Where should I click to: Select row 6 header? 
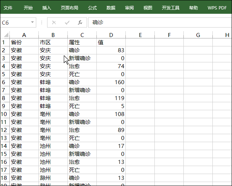[x=5, y=82]
